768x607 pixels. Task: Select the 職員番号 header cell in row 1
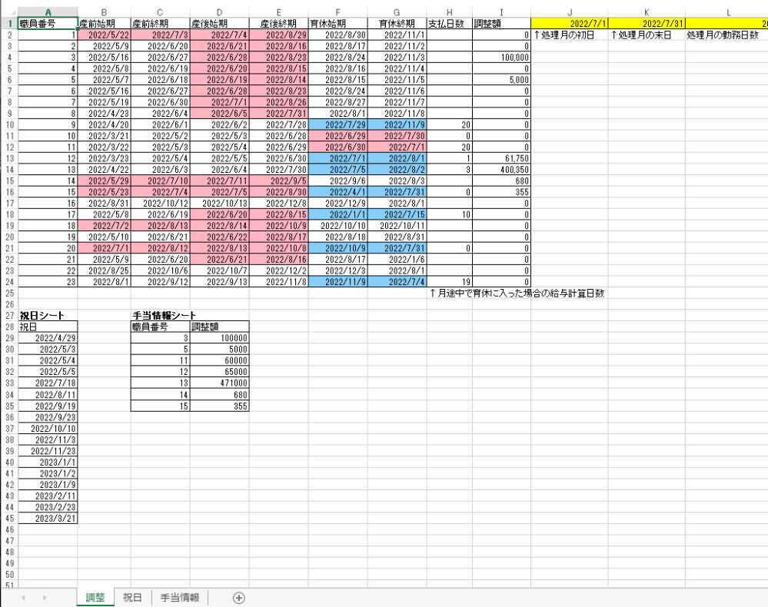(47, 24)
